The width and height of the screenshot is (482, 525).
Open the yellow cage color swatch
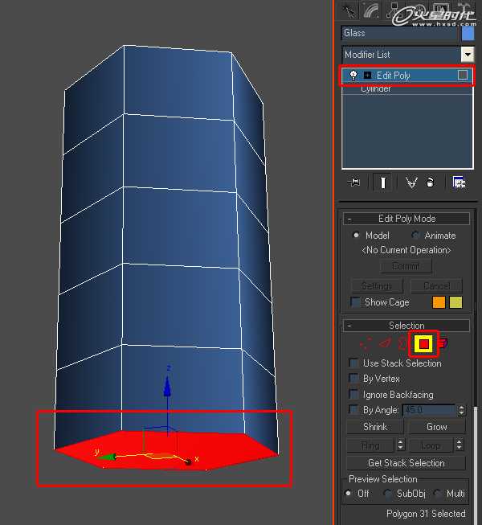pos(455,302)
